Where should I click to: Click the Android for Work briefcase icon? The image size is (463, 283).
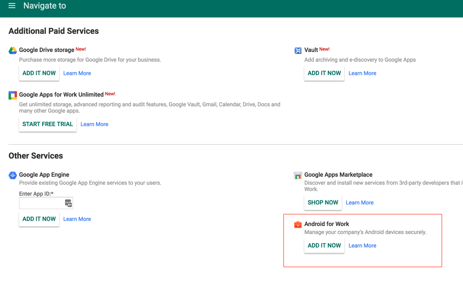298,225
